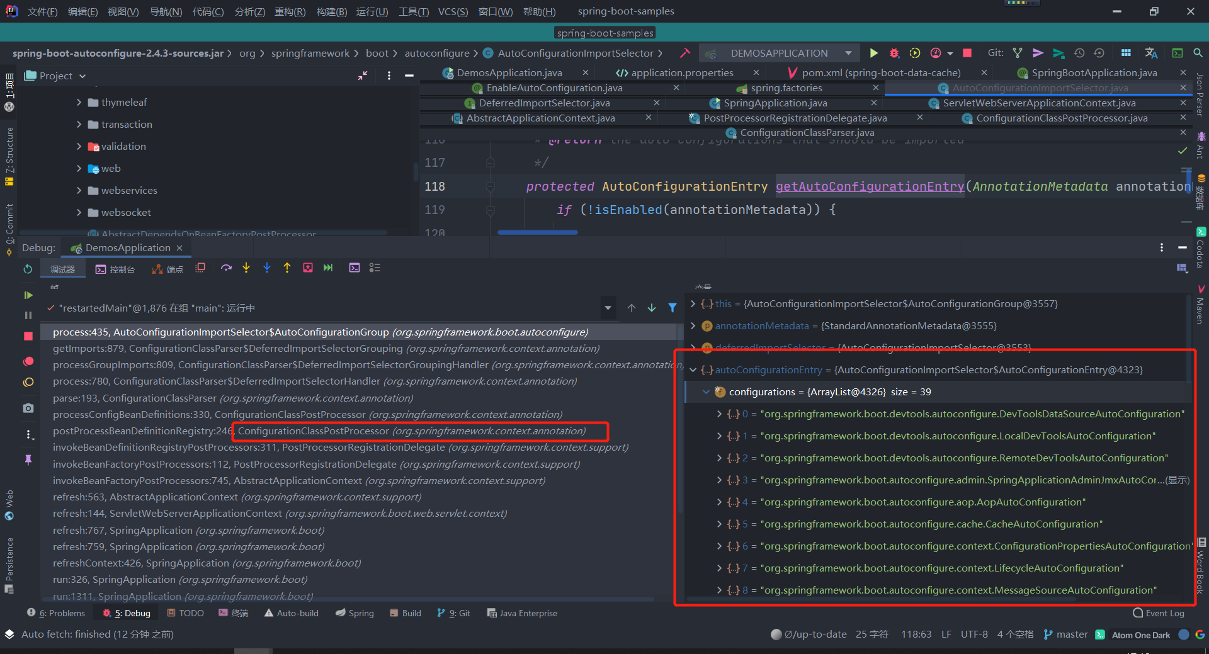The height and width of the screenshot is (654, 1209).
Task: Open the TODO tool window
Action: pos(185,613)
